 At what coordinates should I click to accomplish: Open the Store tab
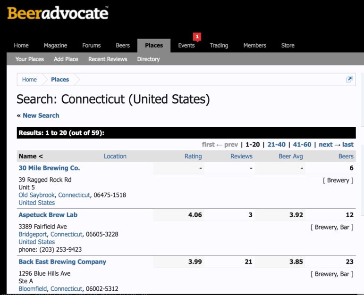click(x=288, y=45)
